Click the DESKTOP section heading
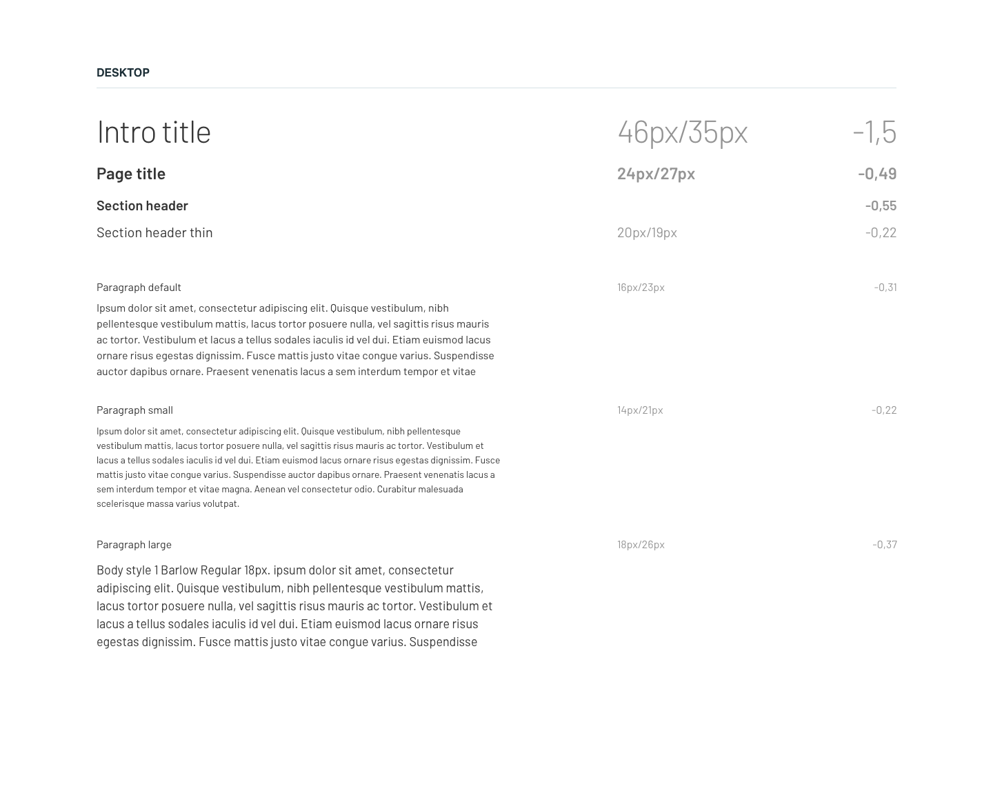The image size is (993, 802). click(123, 72)
